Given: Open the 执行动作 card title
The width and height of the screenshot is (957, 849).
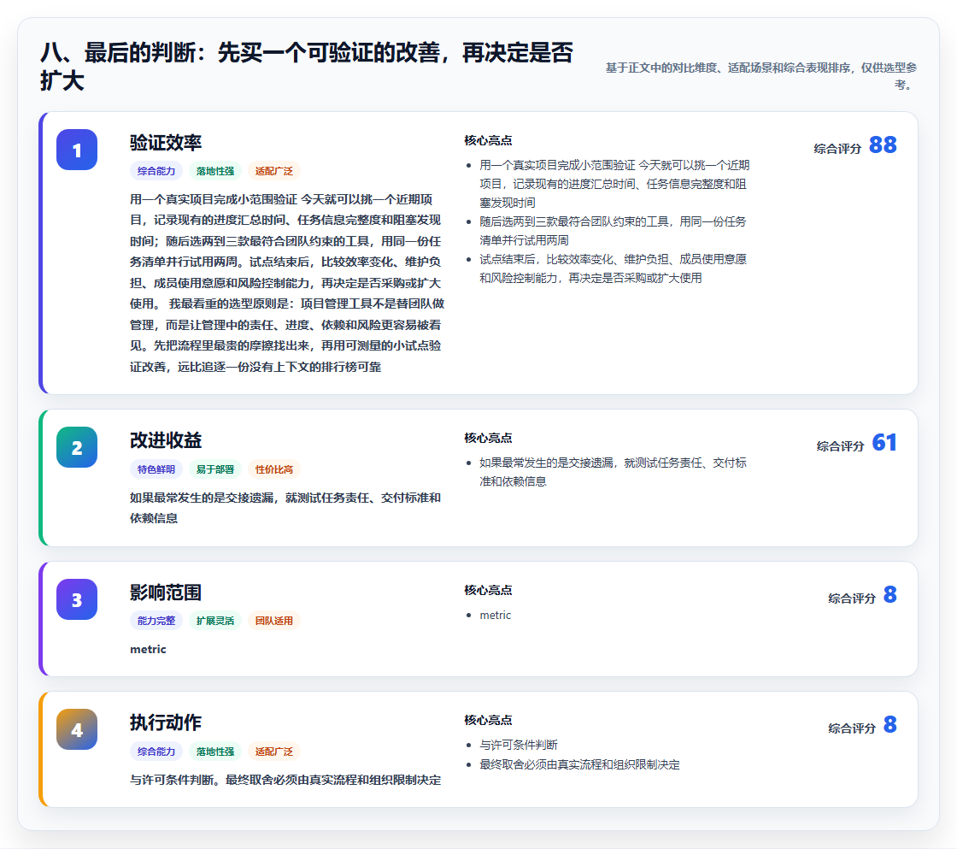Looking at the screenshot, I should [166, 722].
